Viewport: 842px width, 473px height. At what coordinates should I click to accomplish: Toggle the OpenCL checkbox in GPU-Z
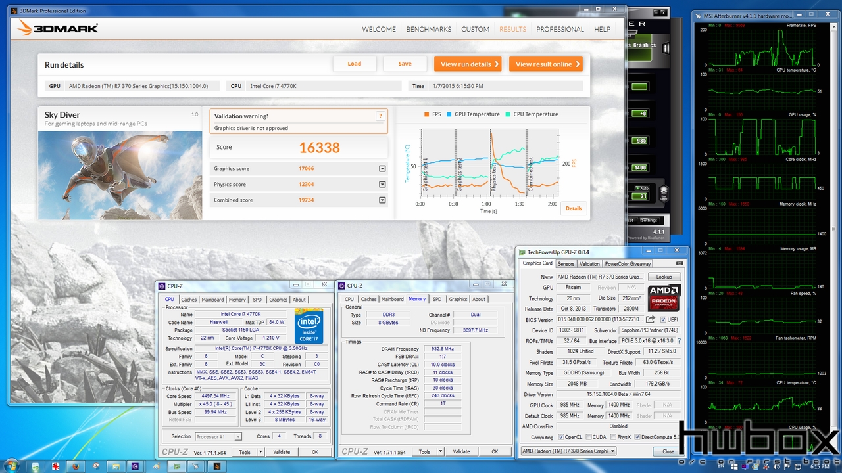pos(560,437)
